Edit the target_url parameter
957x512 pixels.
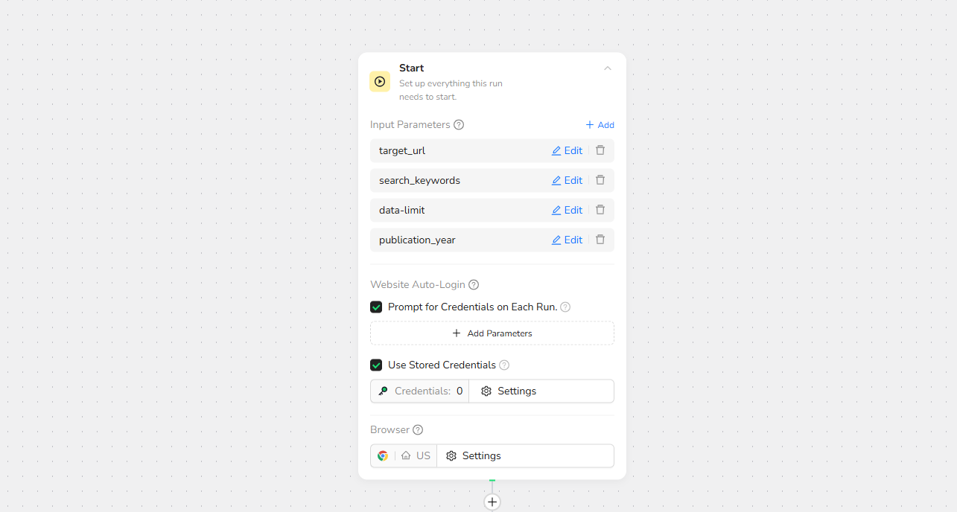tap(567, 150)
